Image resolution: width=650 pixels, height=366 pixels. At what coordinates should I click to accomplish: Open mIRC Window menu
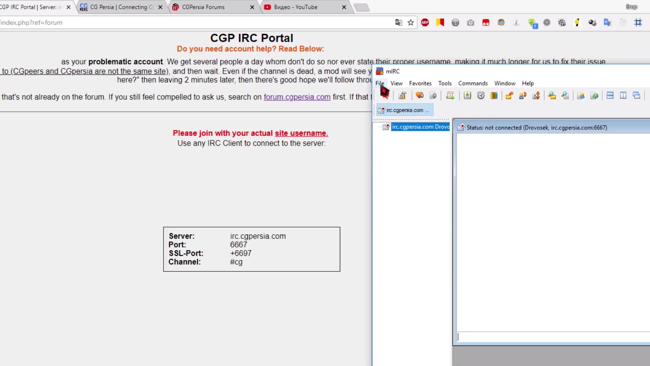(505, 83)
